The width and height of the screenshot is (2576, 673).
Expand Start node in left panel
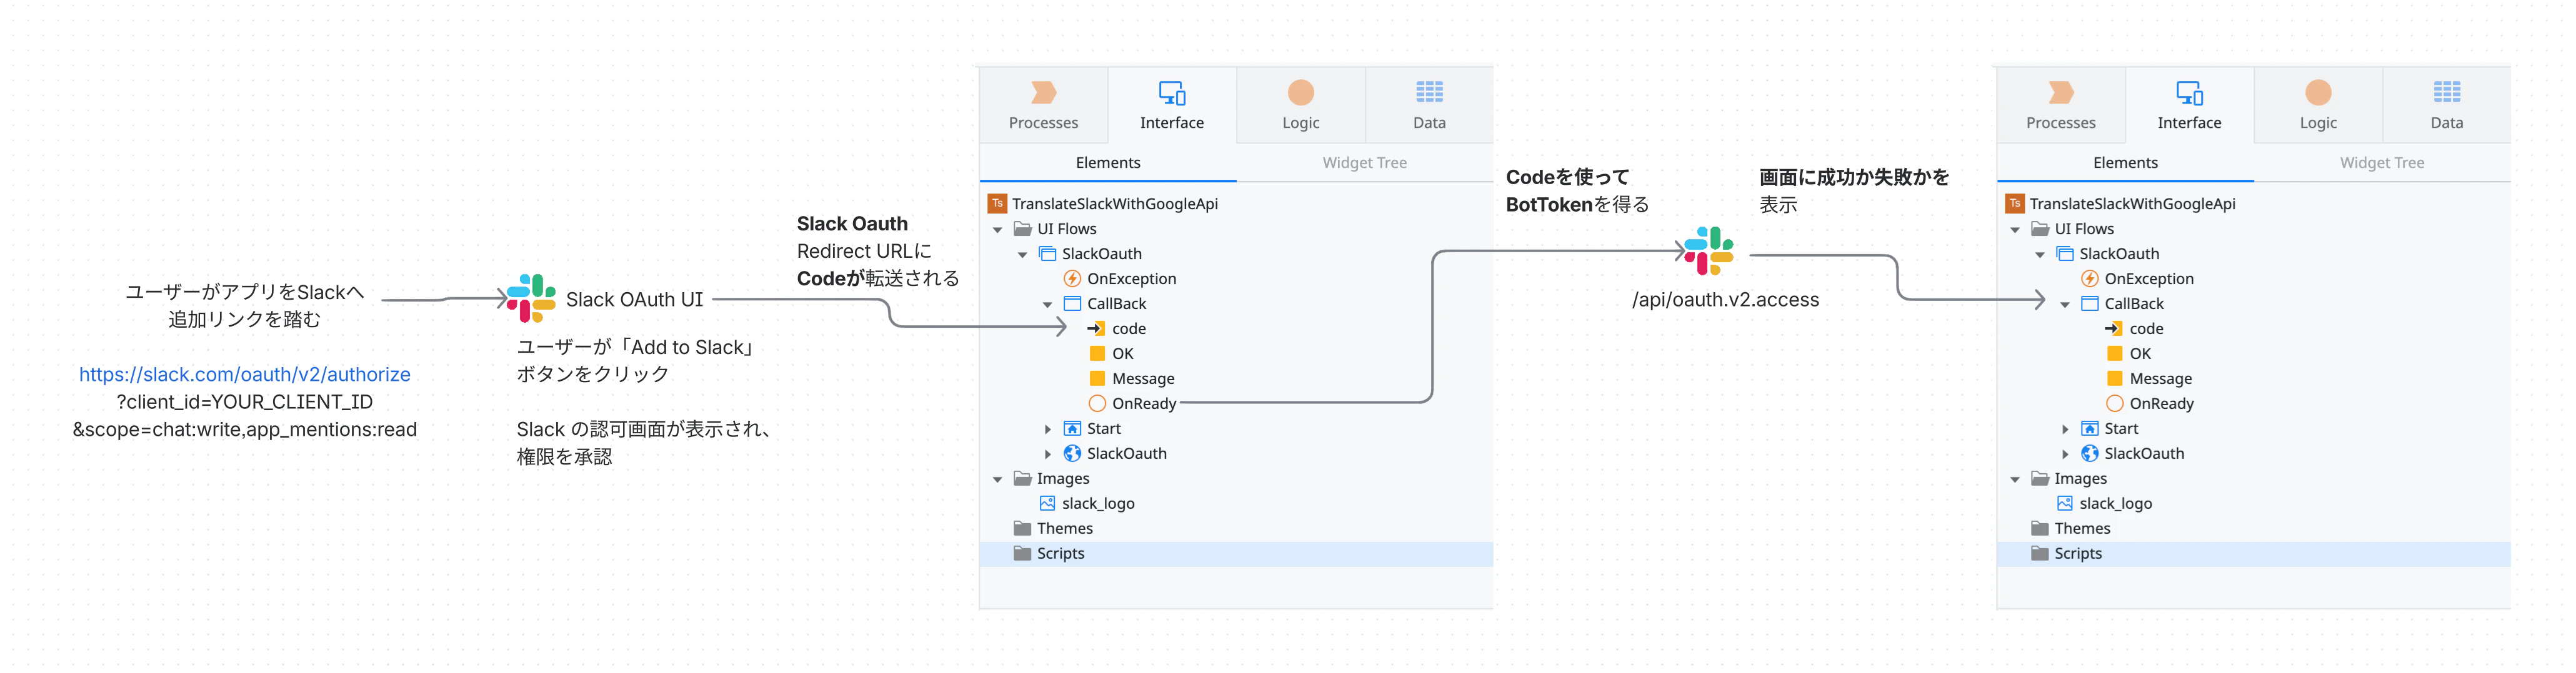(x=1047, y=430)
